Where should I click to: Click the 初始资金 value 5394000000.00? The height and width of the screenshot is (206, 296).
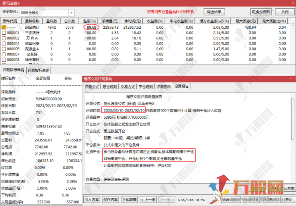[49, 99]
